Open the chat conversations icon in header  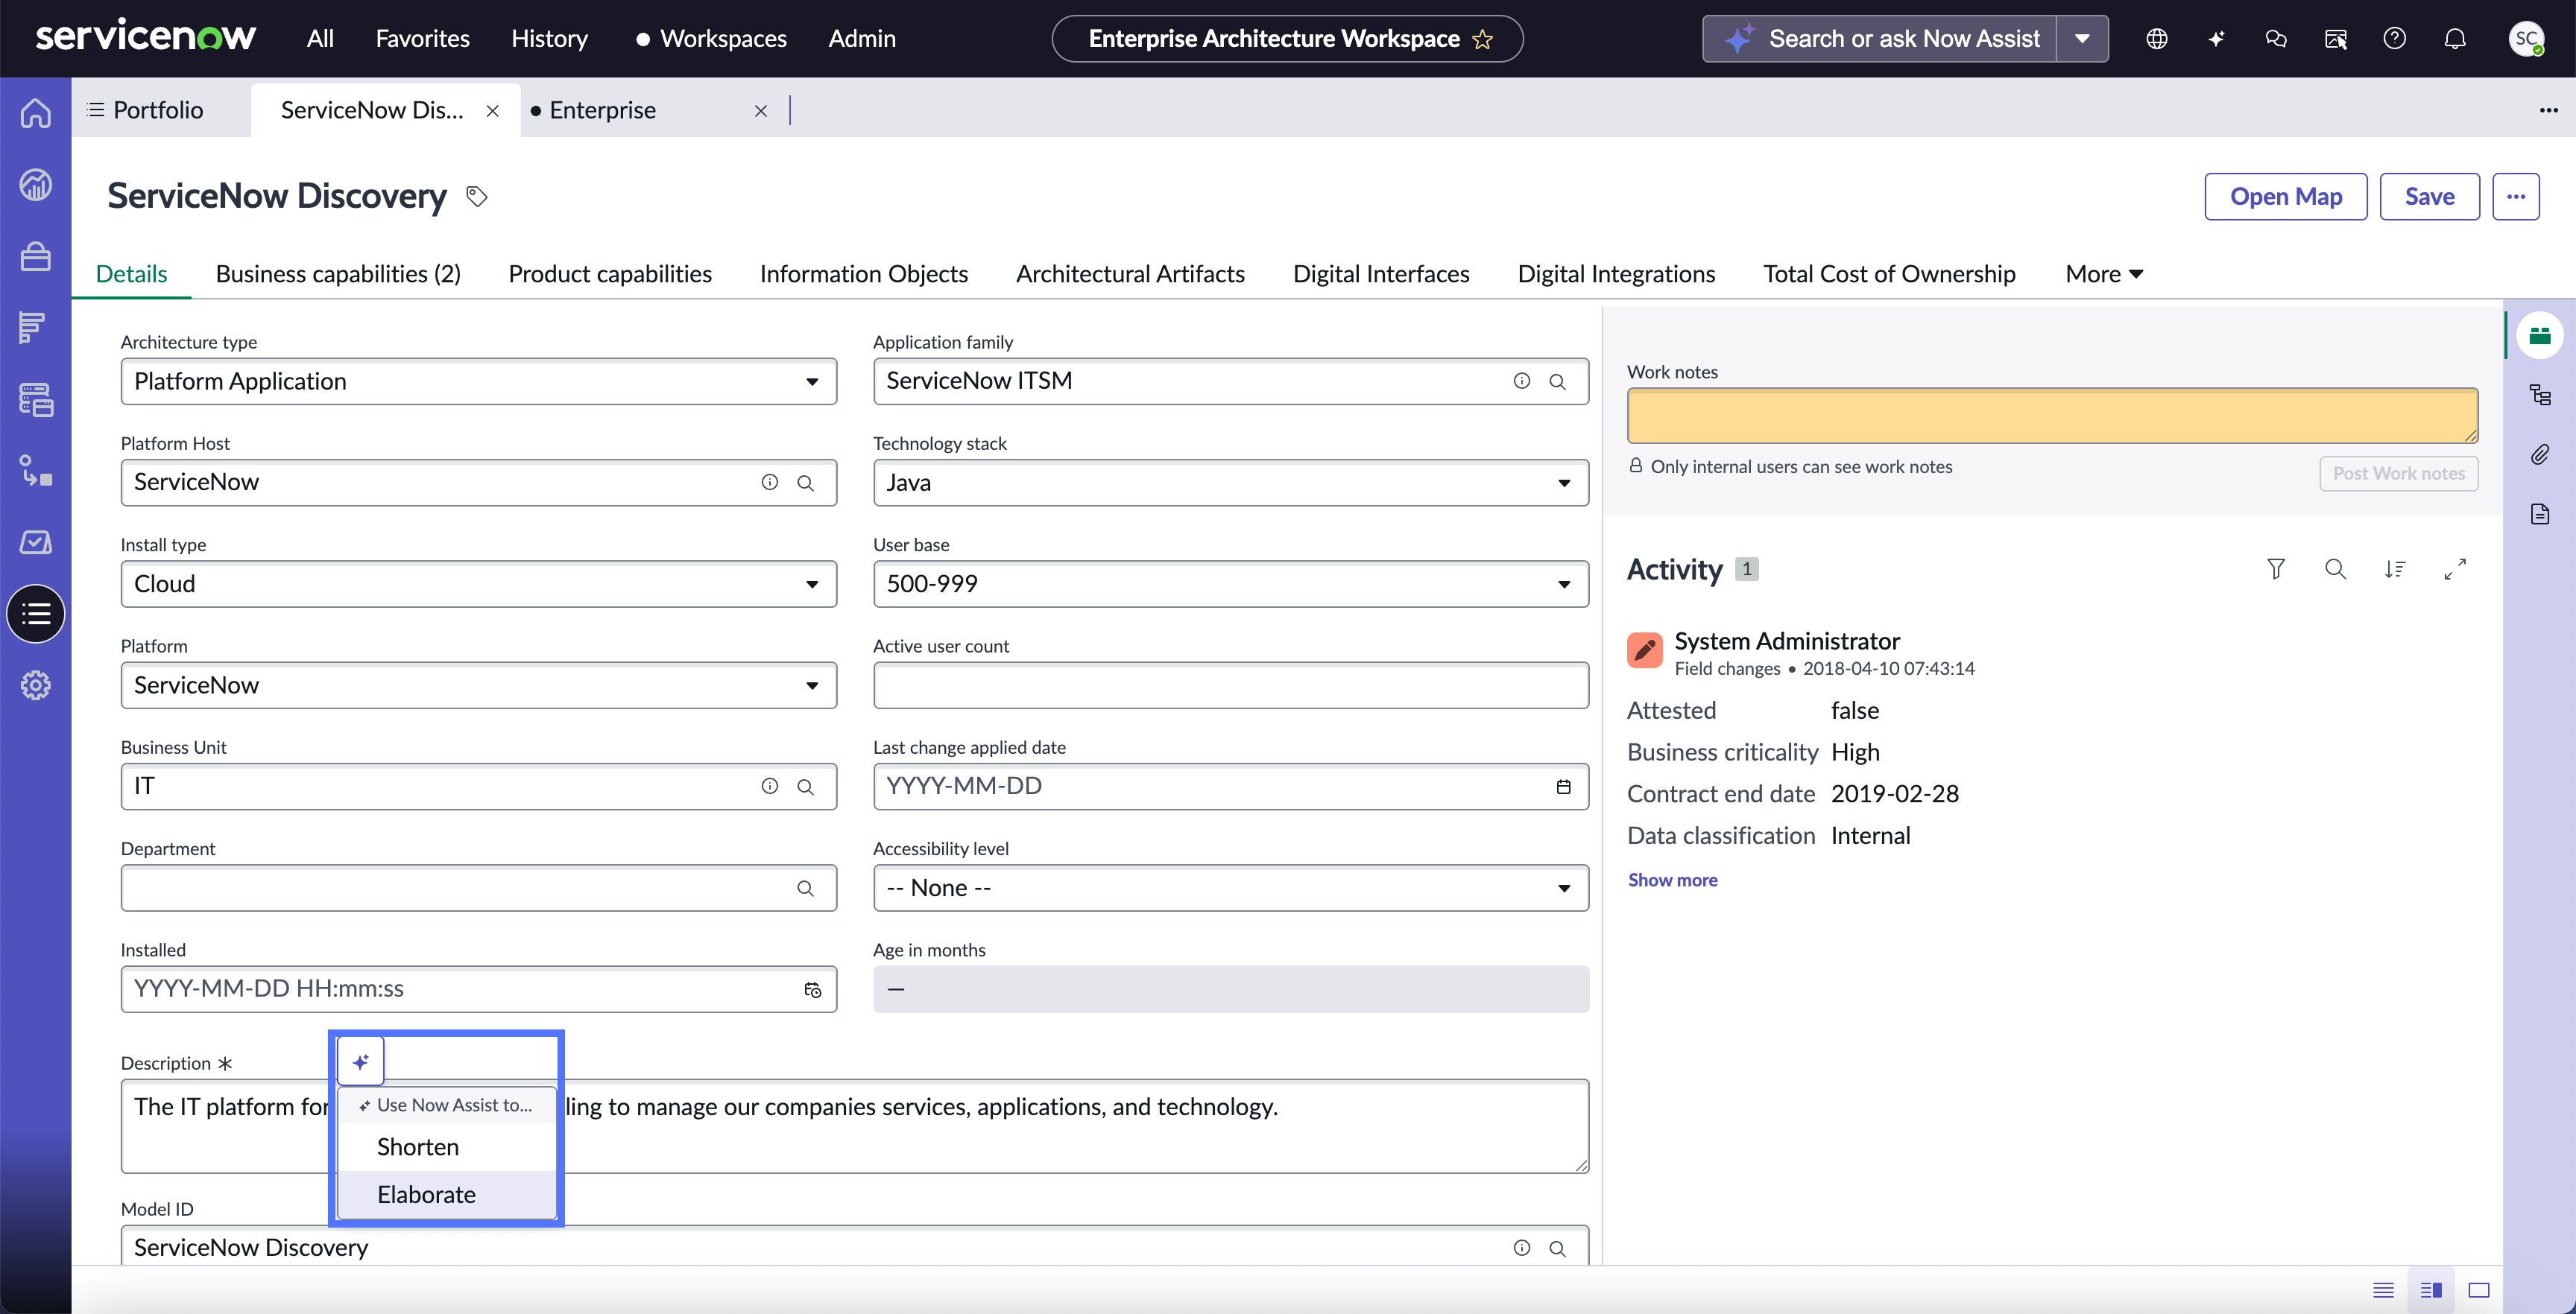click(x=2276, y=39)
